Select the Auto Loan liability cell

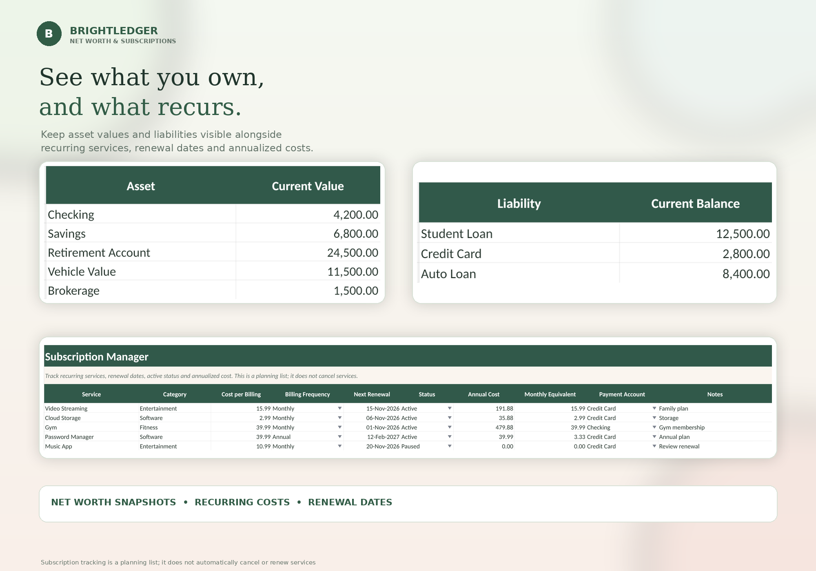pyautogui.click(x=519, y=273)
